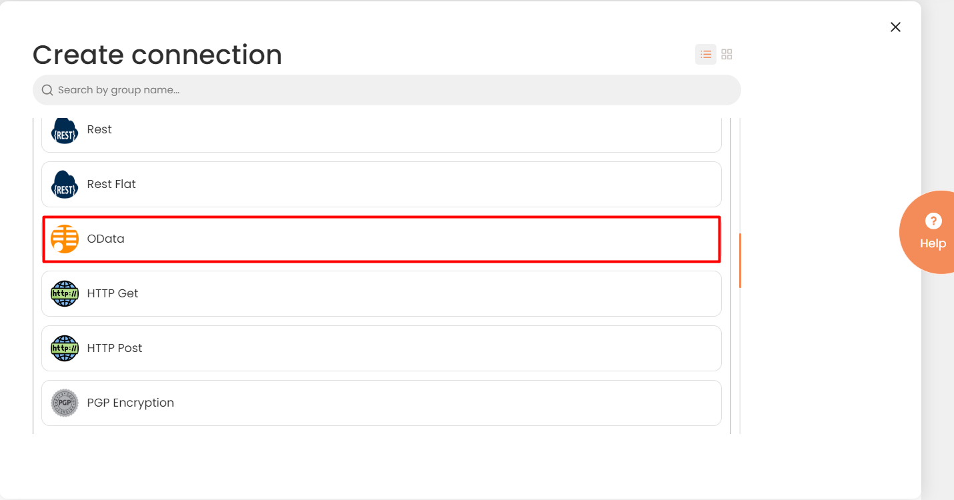Click the HTTP Post globe icon
954x500 pixels.
pyautogui.click(x=65, y=348)
